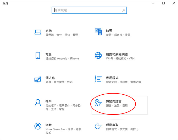This screenshot has width=178, height=140.
Task: Open 網路和網際網路 title
Action: [x=117, y=54]
